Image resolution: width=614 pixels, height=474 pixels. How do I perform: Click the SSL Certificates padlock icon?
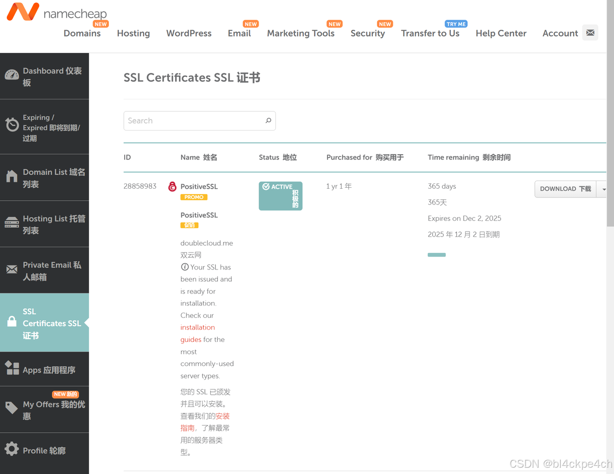(12, 322)
